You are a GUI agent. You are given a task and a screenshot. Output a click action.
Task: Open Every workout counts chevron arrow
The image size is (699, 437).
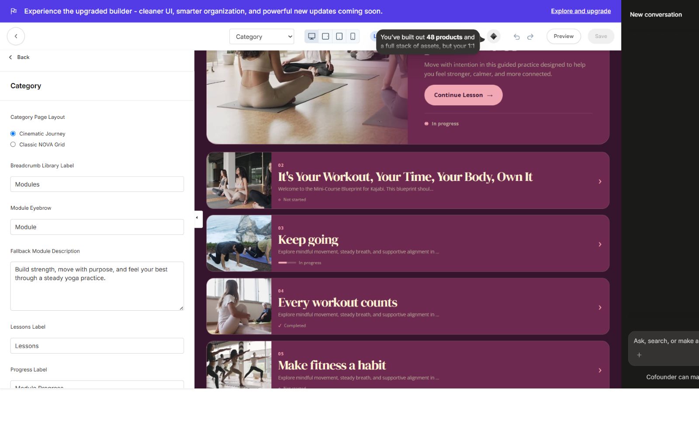tap(600, 308)
